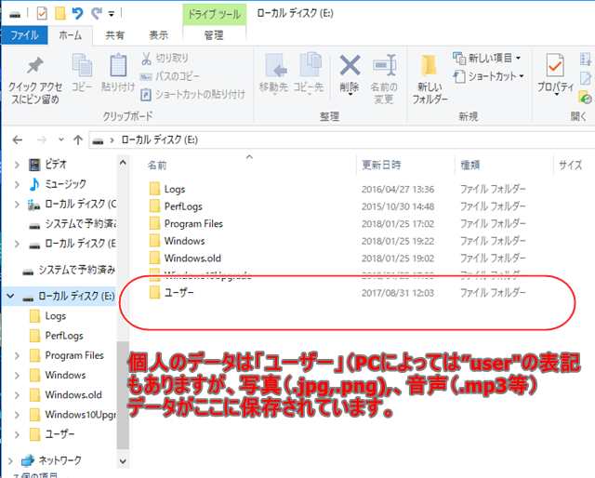Click the Rename icon
Viewport: 595px width, 478px height.
pos(384,65)
